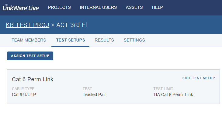This screenshot has width=222, height=120.
Task: Open the SETTINGS tab
Action: [134, 40]
